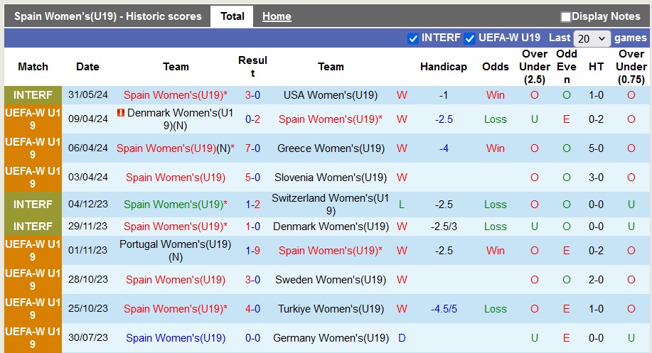
Task: Click the -2.5/3 handicap value
Action: tap(444, 227)
